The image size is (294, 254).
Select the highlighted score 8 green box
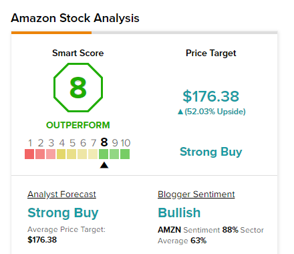[104, 154]
